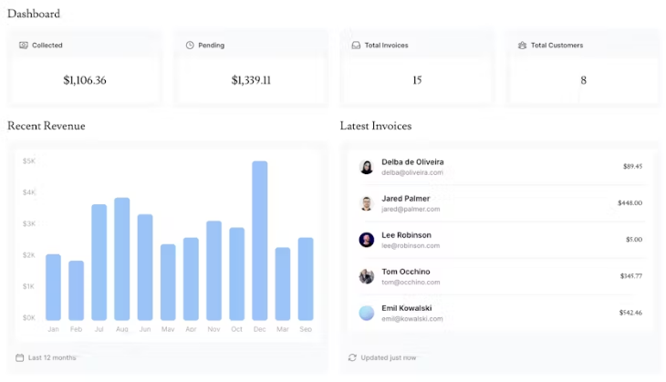Screen dimensions: 666x382
Task: Click Delba de Oliveira's avatar
Action: pyautogui.click(x=366, y=167)
